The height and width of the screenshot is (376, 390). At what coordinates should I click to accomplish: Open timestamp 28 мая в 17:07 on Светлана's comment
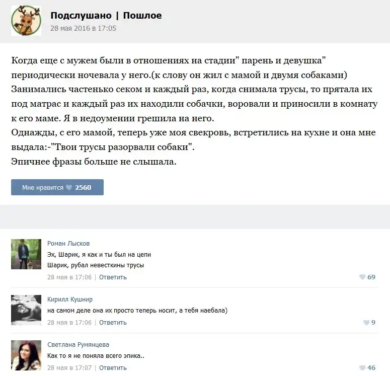pyautogui.click(x=69, y=368)
